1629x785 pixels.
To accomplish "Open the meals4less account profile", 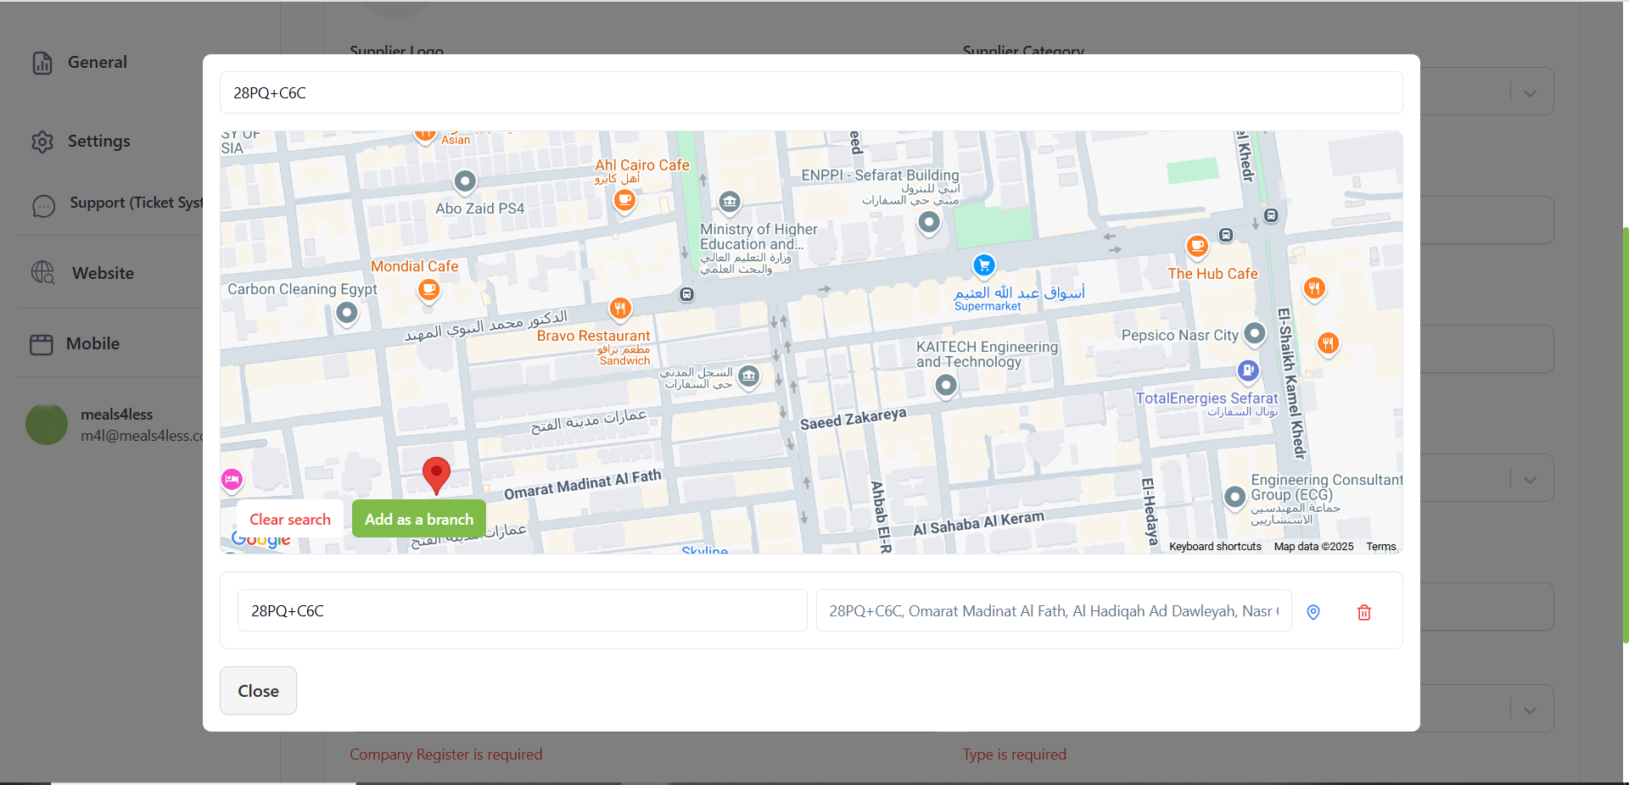I will pos(115,425).
